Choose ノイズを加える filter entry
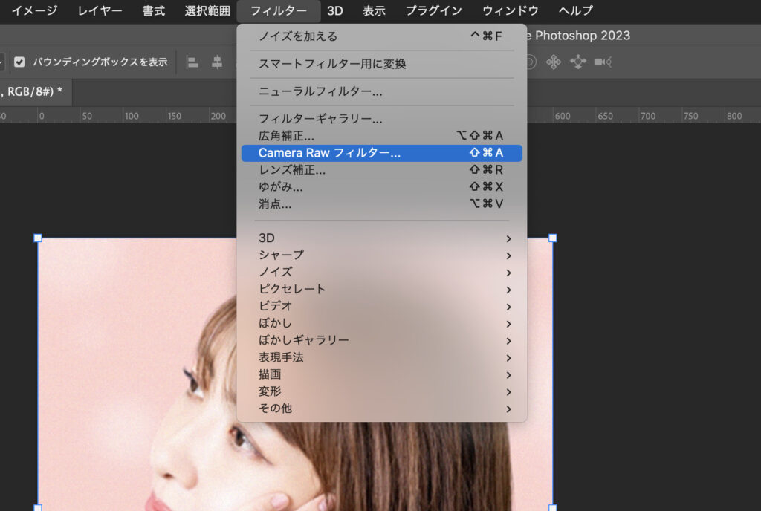The image size is (761, 511). 381,36
